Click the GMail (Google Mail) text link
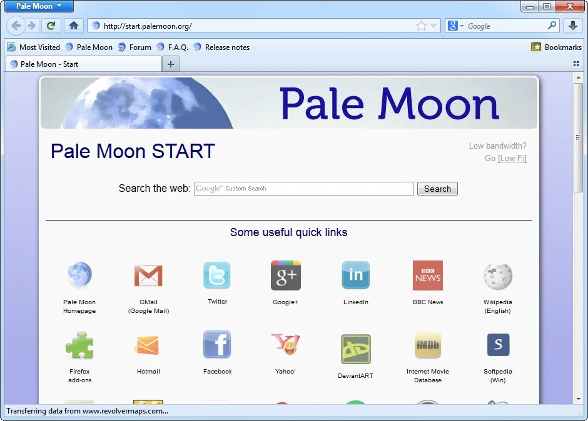Viewport: 588px width, 421px height. click(x=148, y=307)
